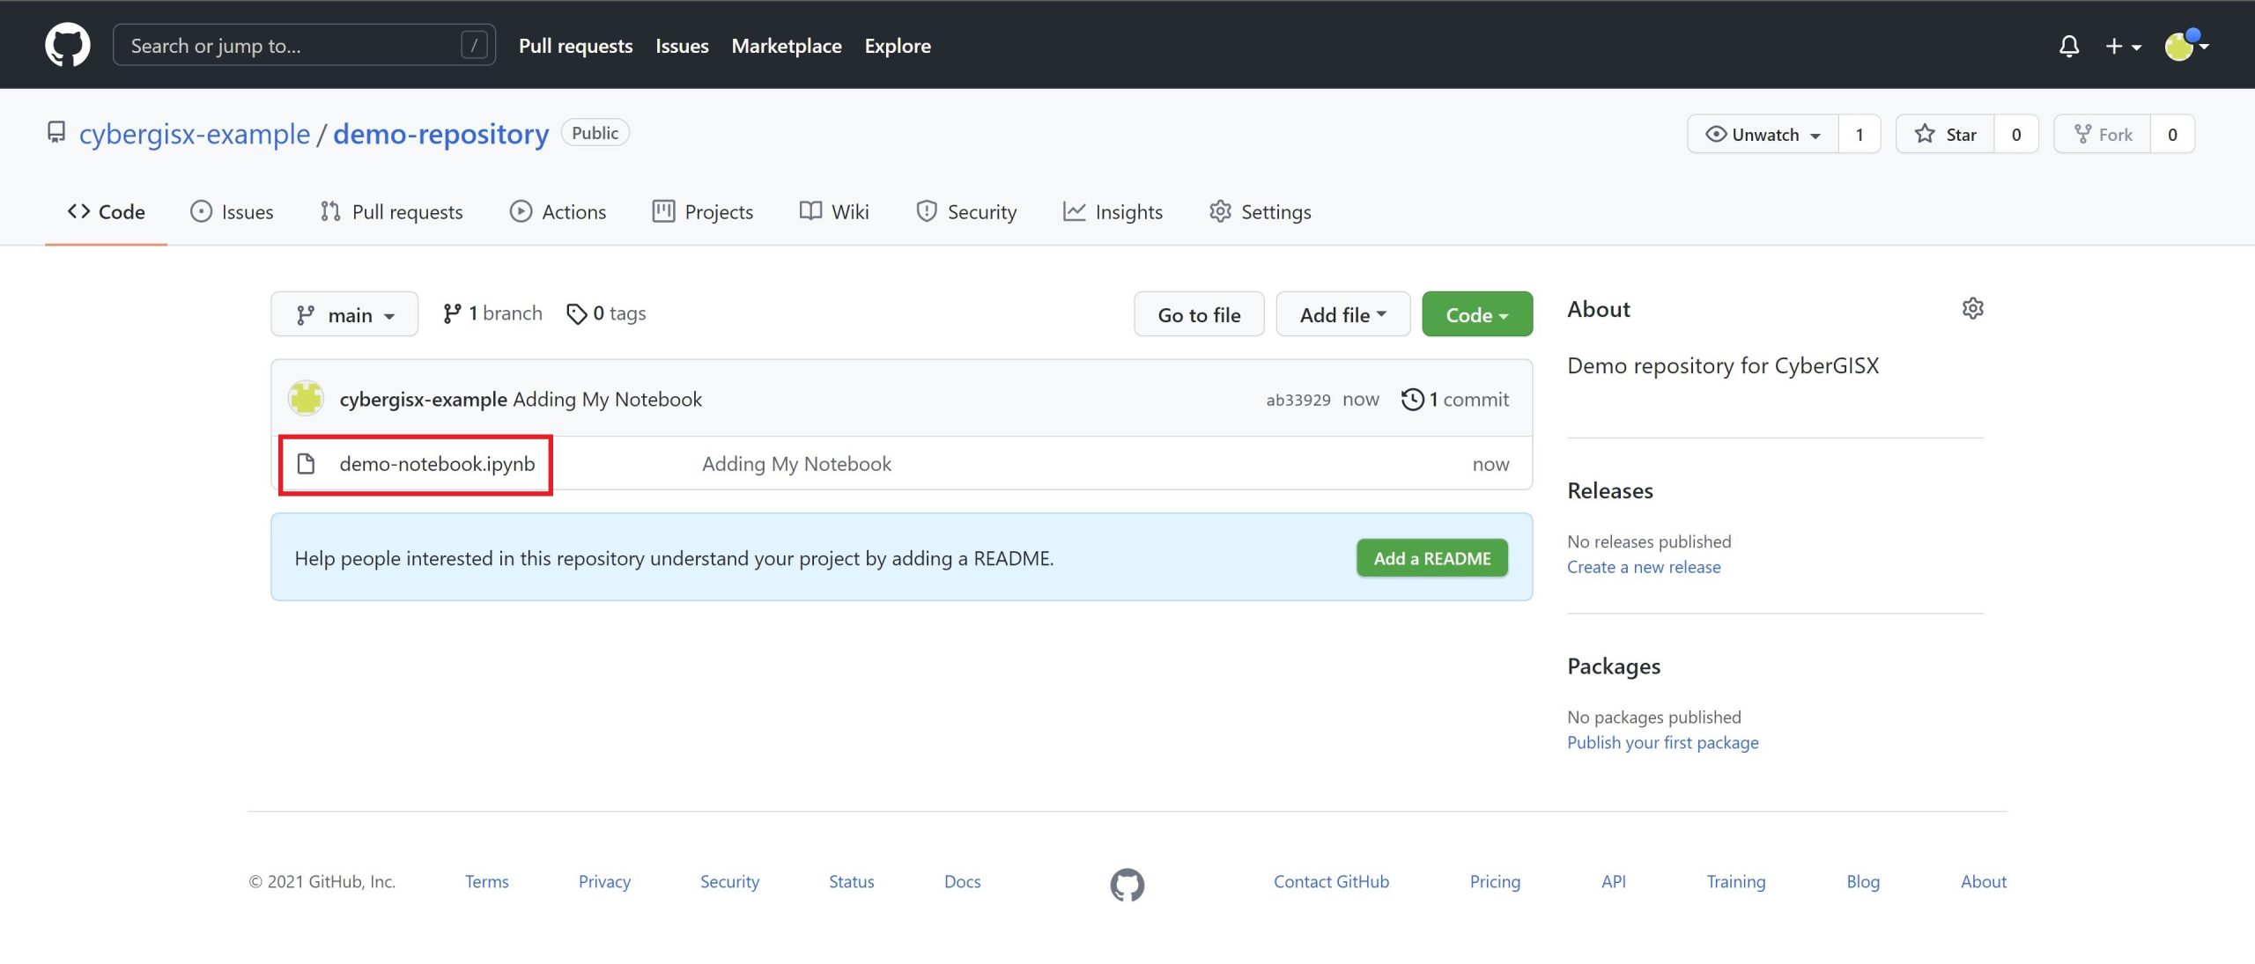The width and height of the screenshot is (2255, 964).
Task: Open the About footer link
Action: (x=1984, y=882)
